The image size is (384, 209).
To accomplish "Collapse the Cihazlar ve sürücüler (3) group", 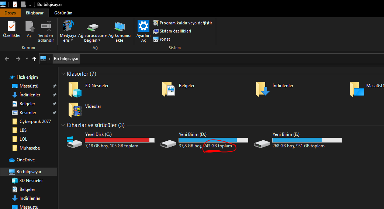I will (63, 125).
